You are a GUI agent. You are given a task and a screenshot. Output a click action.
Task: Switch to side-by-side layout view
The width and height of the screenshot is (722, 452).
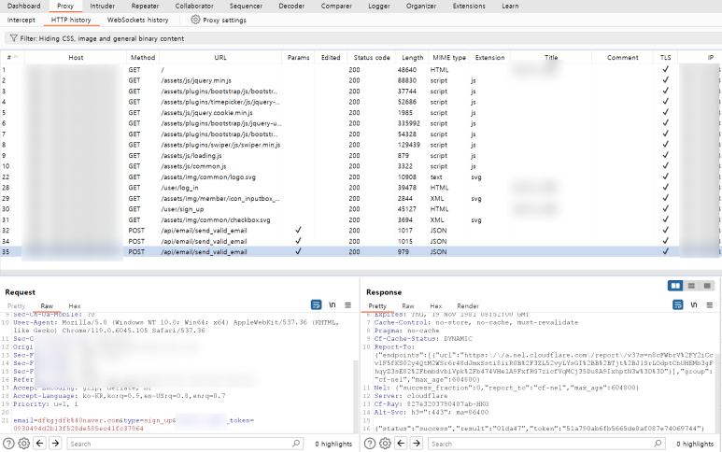[x=675, y=286]
